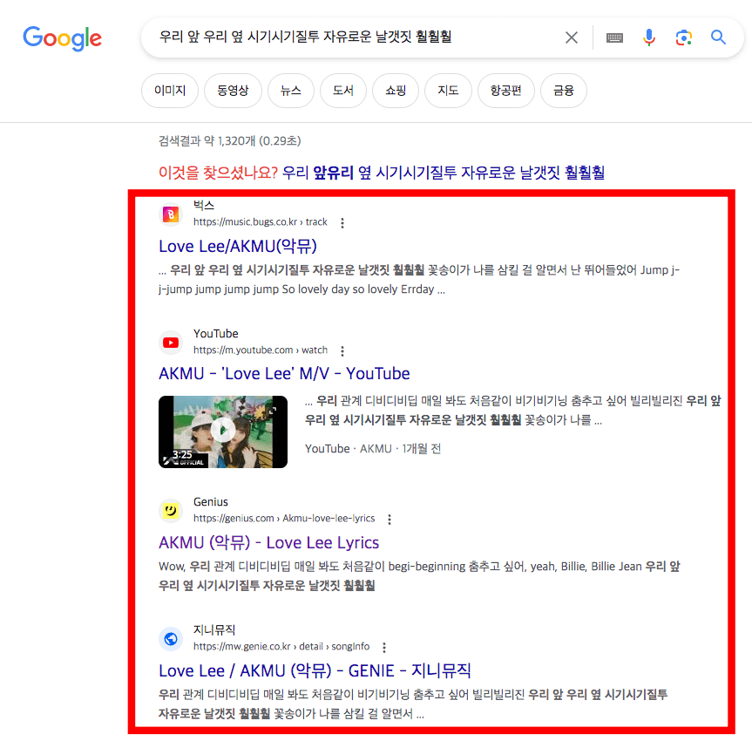This screenshot has width=752, height=741.
Task: Switch to the 쇼핑 tab
Action: tap(396, 91)
